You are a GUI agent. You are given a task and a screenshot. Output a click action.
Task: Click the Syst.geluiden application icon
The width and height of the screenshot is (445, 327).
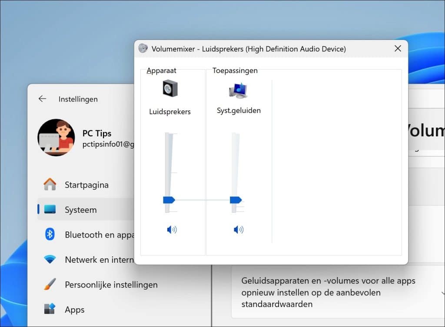point(238,89)
